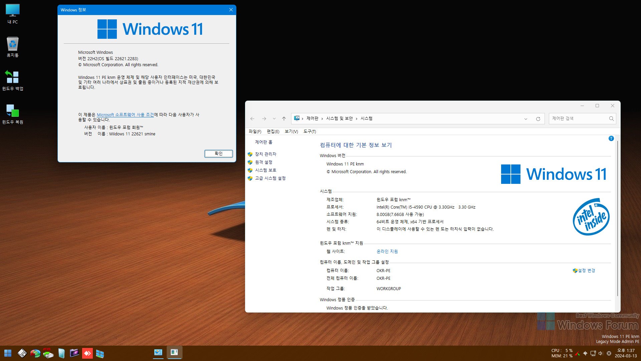
Task: Expand the chevron after 시스템 및 보안 breadcrumb
Action: coord(357,119)
